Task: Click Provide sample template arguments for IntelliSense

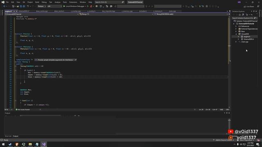Action: 55,60
